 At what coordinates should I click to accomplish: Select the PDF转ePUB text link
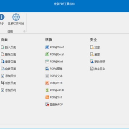tap(57, 90)
